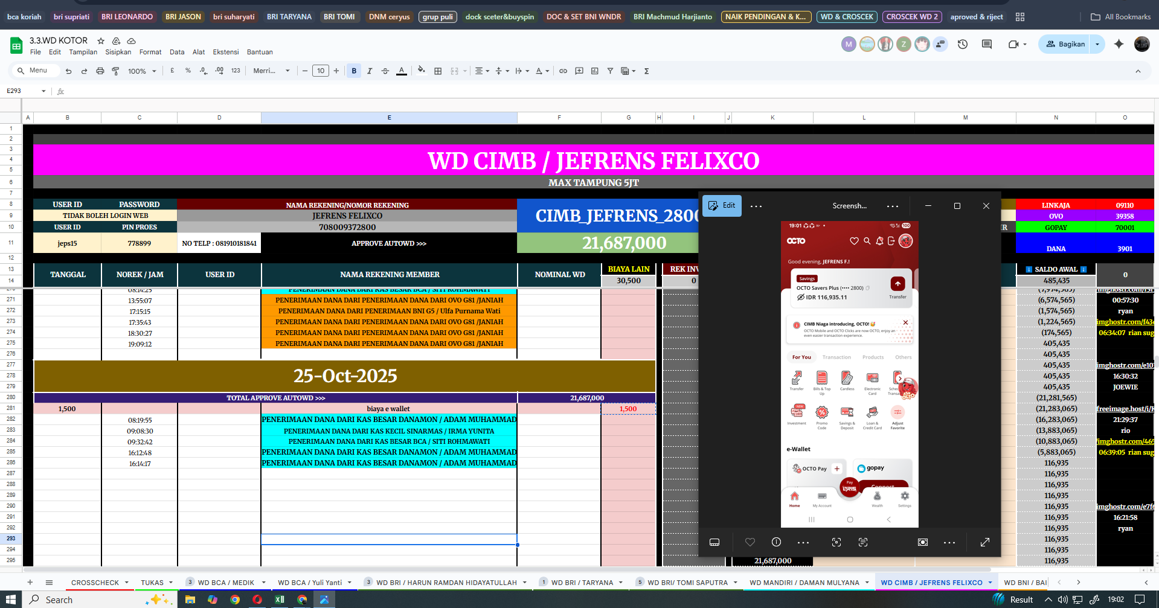The height and width of the screenshot is (608, 1159).
Task: Click Edit button in Photos viewer
Action: [x=722, y=205]
